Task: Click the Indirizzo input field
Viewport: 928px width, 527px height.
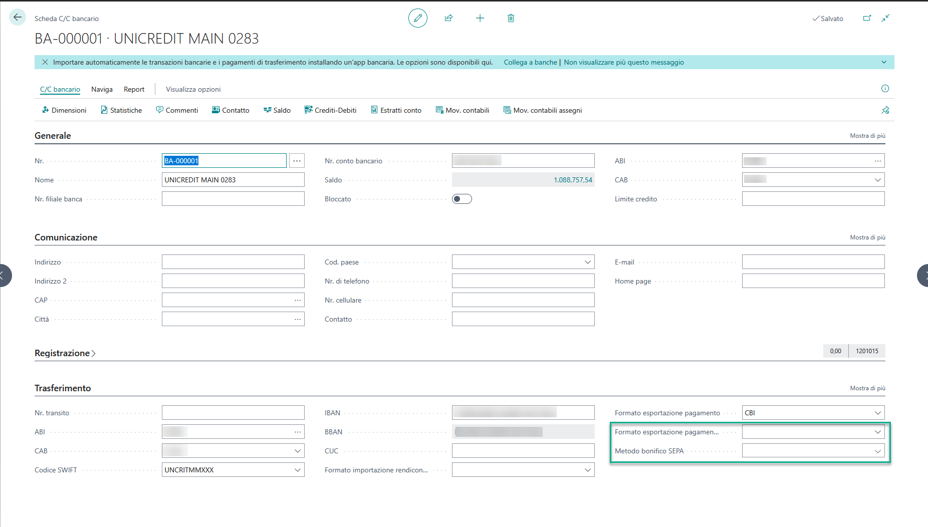Action: tap(233, 262)
